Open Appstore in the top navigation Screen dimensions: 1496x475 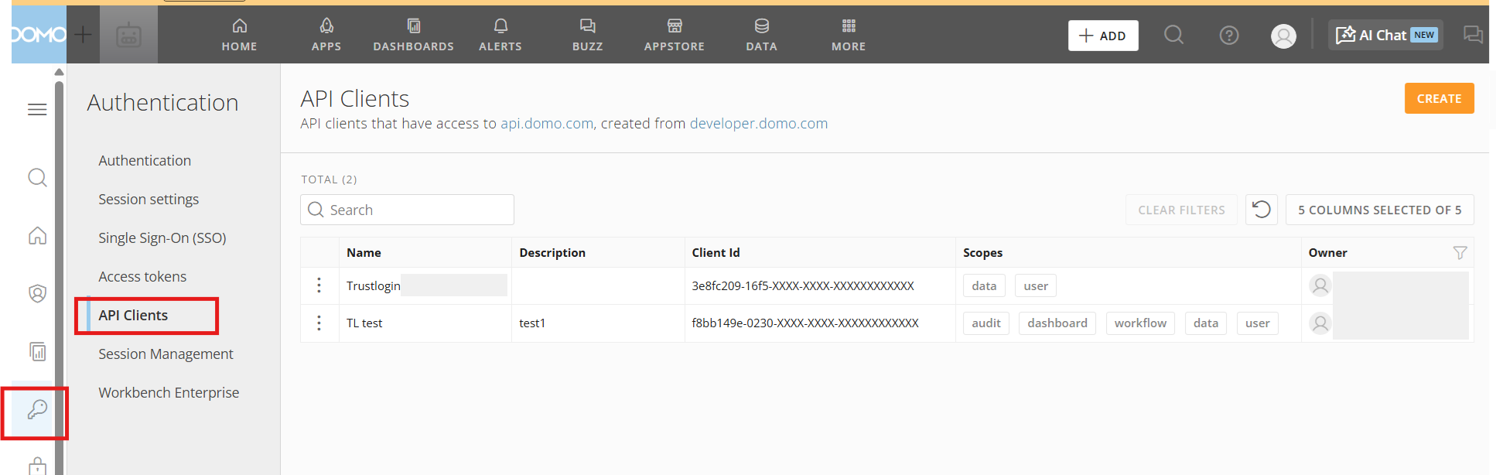click(675, 36)
